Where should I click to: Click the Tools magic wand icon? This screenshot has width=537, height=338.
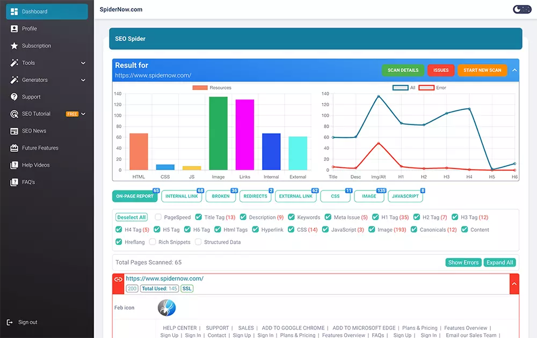click(14, 63)
